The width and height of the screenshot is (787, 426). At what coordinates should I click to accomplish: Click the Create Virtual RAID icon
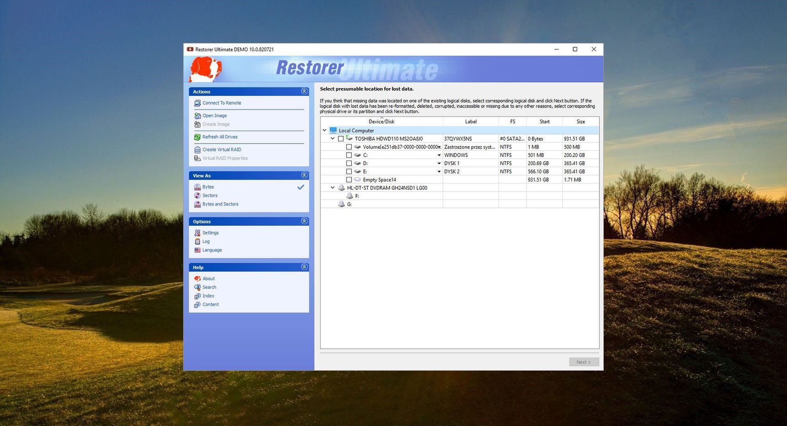click(x=197, y=150)
